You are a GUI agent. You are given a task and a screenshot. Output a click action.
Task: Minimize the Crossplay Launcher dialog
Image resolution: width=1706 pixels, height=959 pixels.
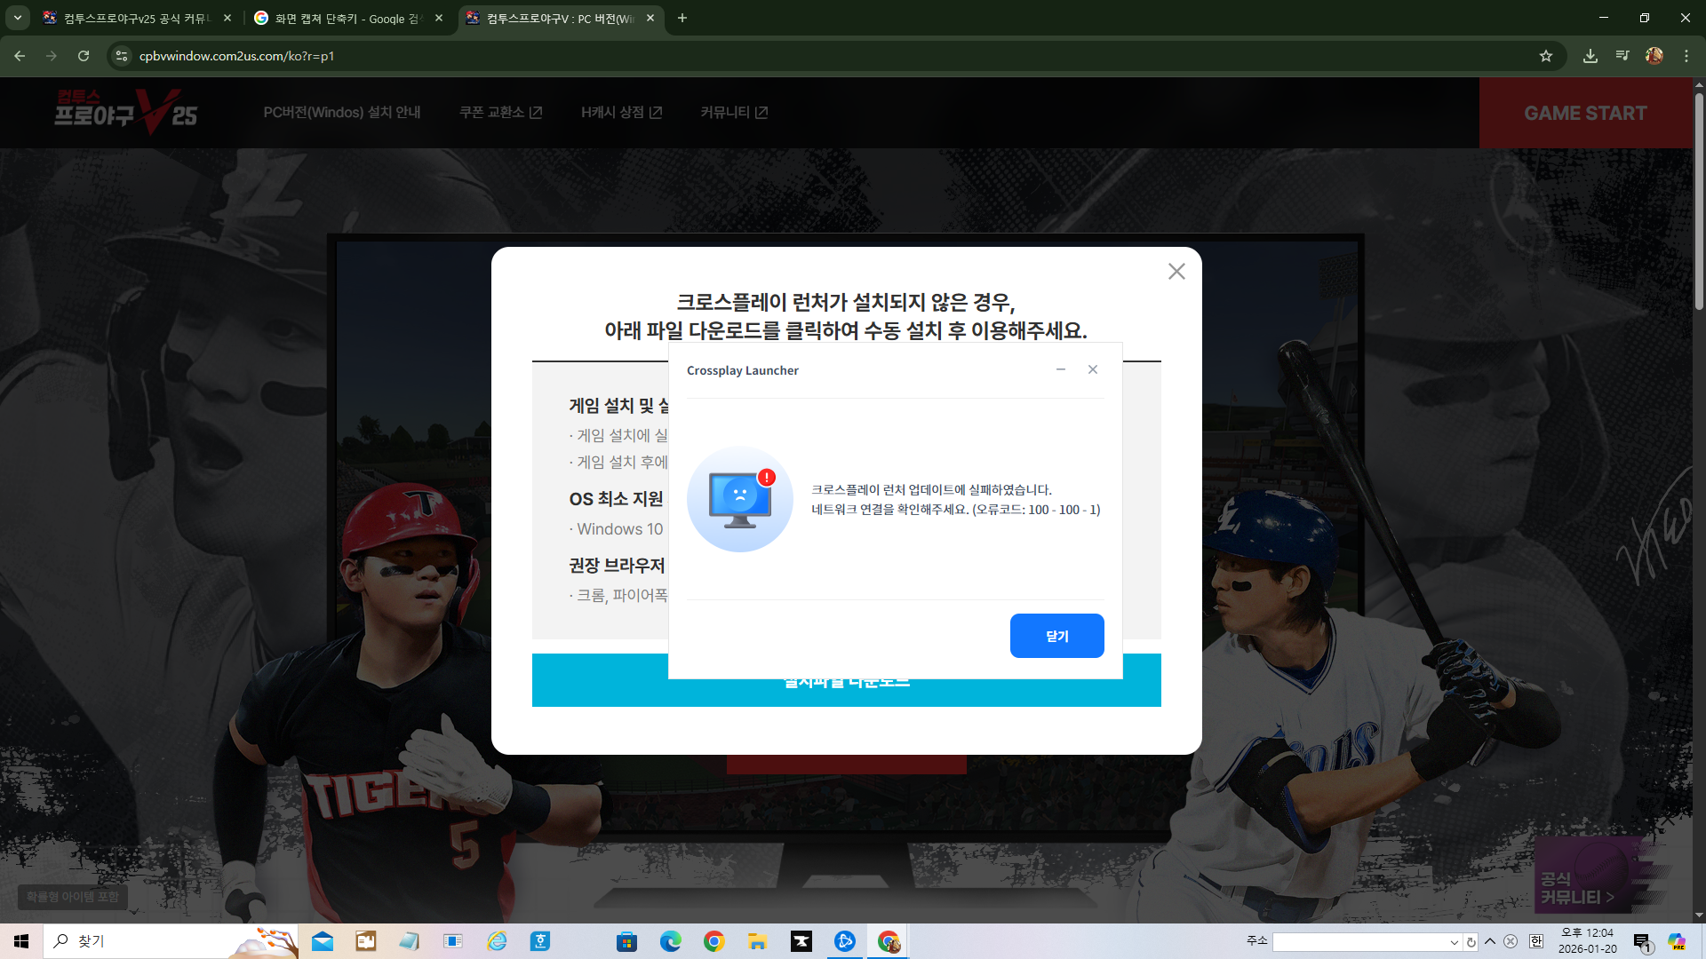point(1060,369)
